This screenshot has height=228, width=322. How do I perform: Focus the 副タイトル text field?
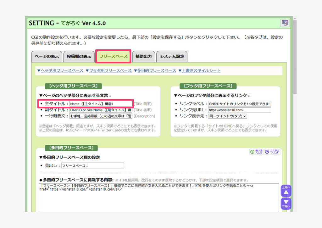101,110
